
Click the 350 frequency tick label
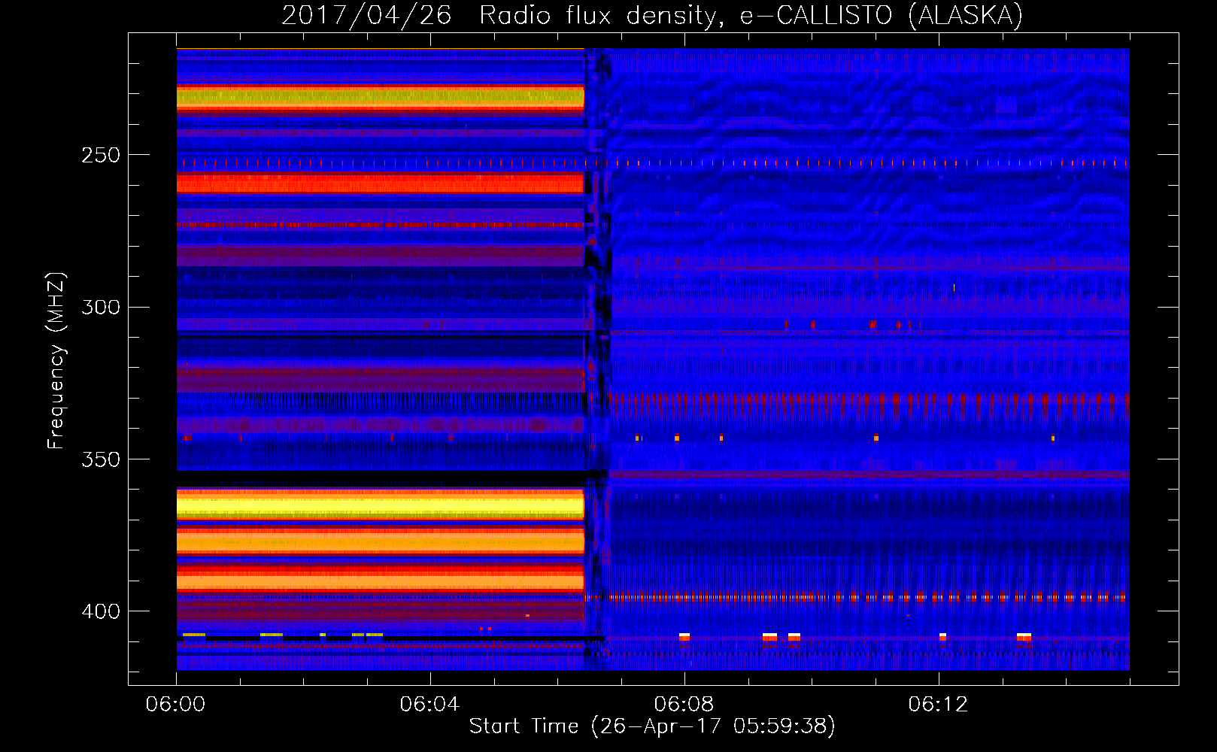pos(101,459)
